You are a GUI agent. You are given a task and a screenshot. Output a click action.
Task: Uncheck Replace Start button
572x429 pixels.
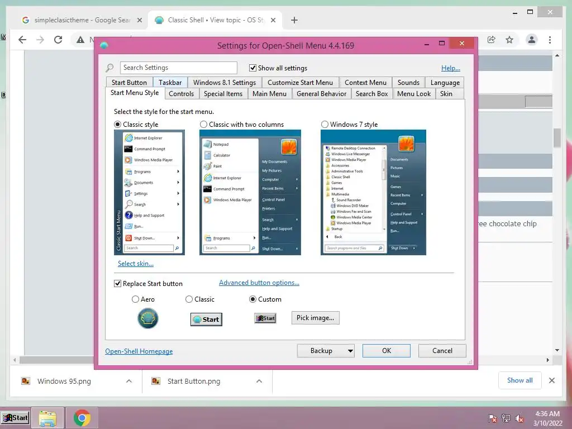pos(117,283)
